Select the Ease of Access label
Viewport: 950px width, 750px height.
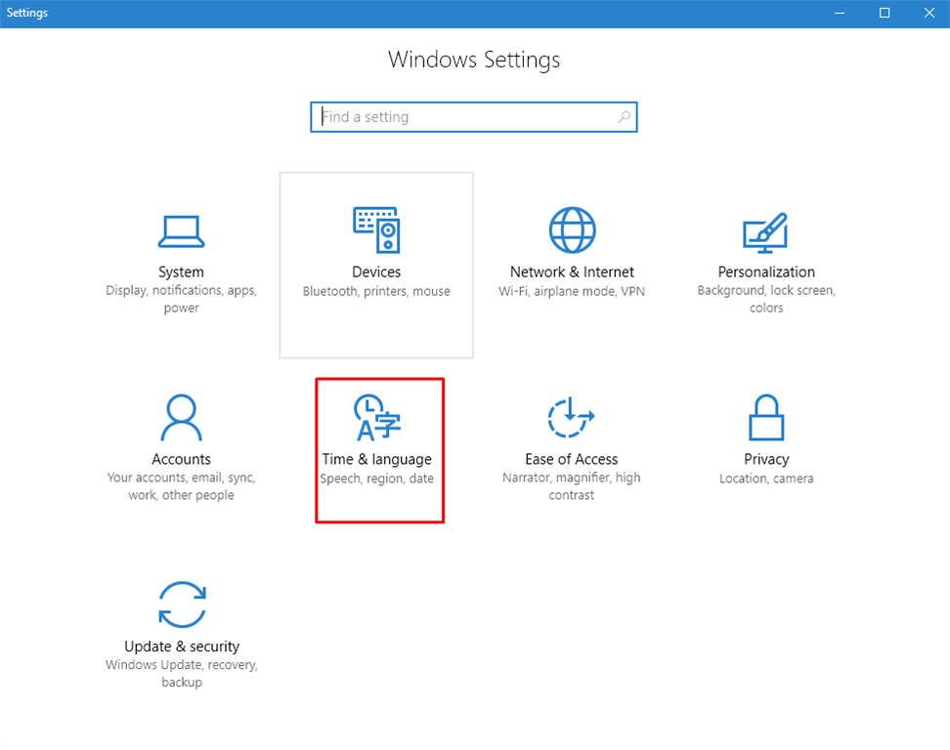[572, 459]
